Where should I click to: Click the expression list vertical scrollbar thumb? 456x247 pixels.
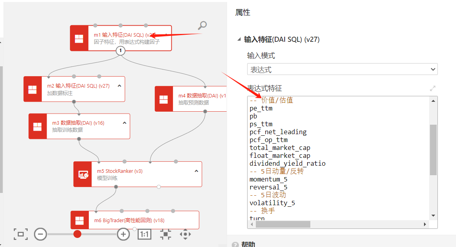tap(433, 149)
